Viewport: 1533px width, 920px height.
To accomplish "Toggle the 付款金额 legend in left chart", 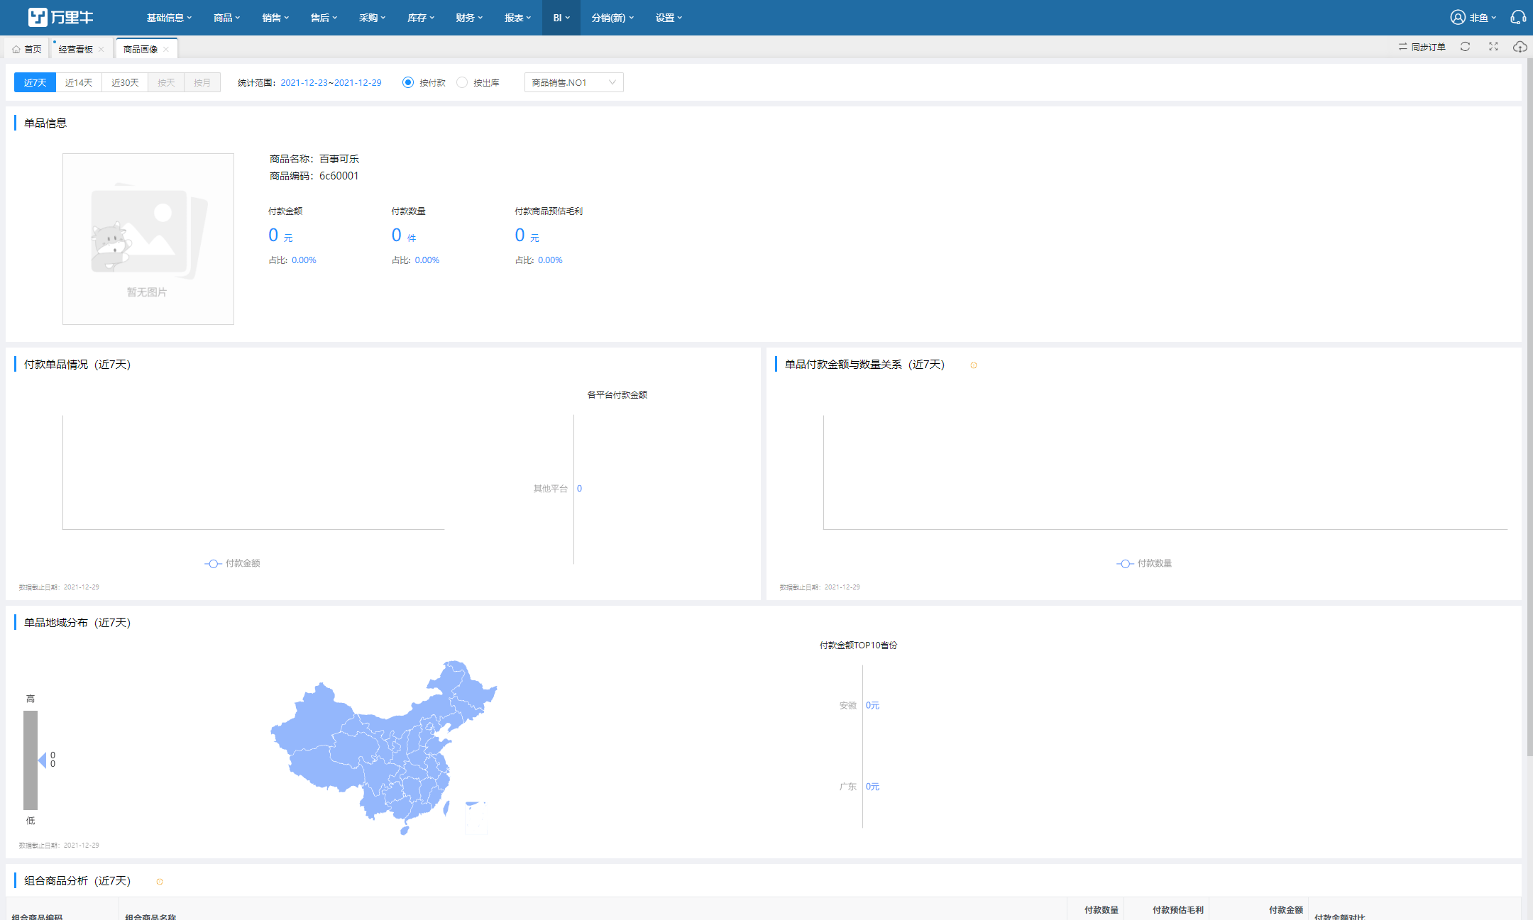I will click(233, 563).
